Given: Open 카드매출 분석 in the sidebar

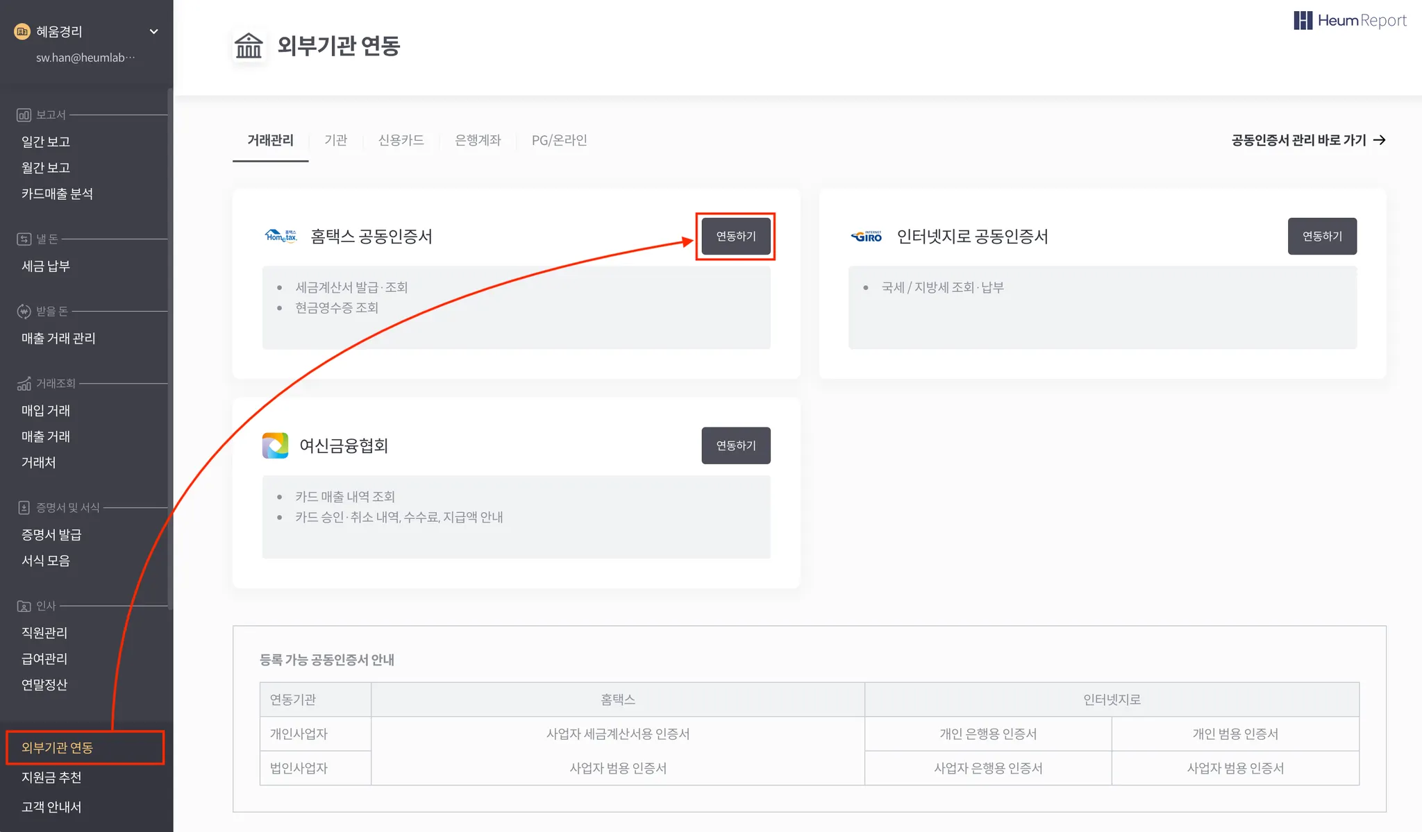Looking at the screenshot, I should pos(57,194).
